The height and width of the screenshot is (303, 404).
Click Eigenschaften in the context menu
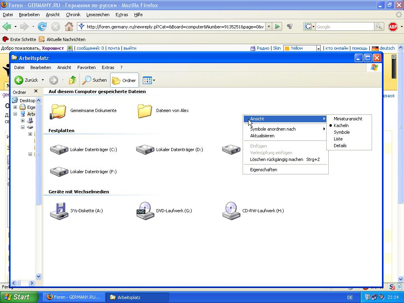tap(264, 170)
